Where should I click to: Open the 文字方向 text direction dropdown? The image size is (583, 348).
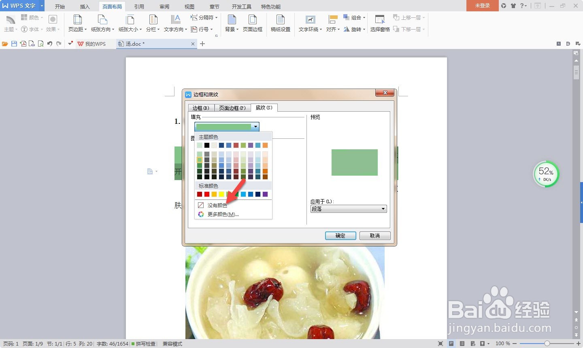click(175, 23)
